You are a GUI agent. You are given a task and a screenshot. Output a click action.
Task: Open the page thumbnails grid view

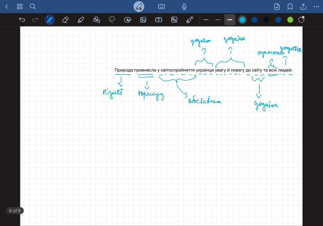20,7
